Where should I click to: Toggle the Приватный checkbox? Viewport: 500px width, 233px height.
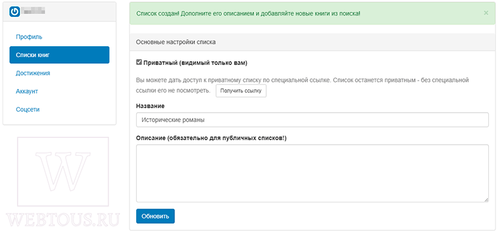139,62
